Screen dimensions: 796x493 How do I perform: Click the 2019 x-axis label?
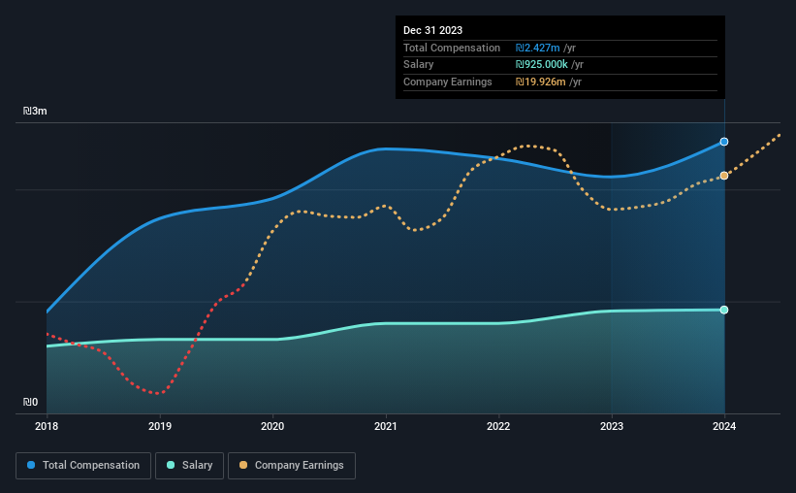pos(160,426)
